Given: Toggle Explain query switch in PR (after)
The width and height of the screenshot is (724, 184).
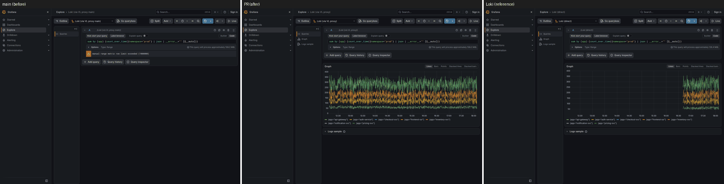Looking at the screenshot, I should pyautogui.click(x=387, y=36).
